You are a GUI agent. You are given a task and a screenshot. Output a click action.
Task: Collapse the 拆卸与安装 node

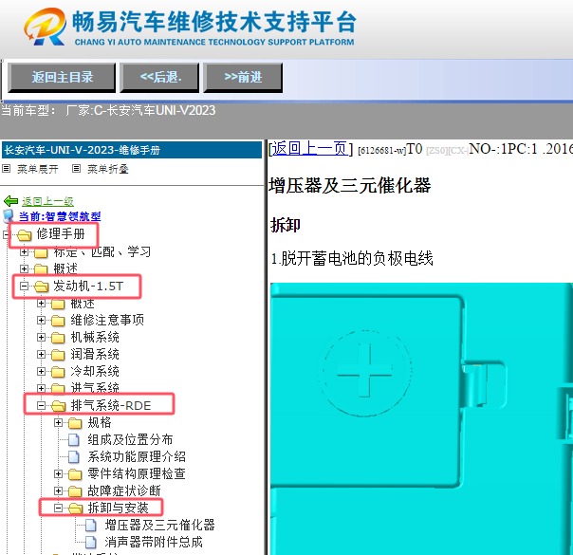click(58, 508)
